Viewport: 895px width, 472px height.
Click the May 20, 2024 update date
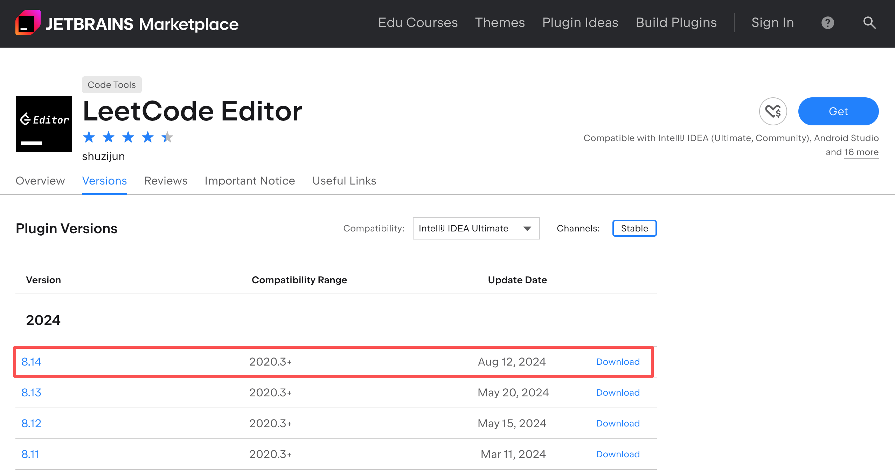(513, 393)
